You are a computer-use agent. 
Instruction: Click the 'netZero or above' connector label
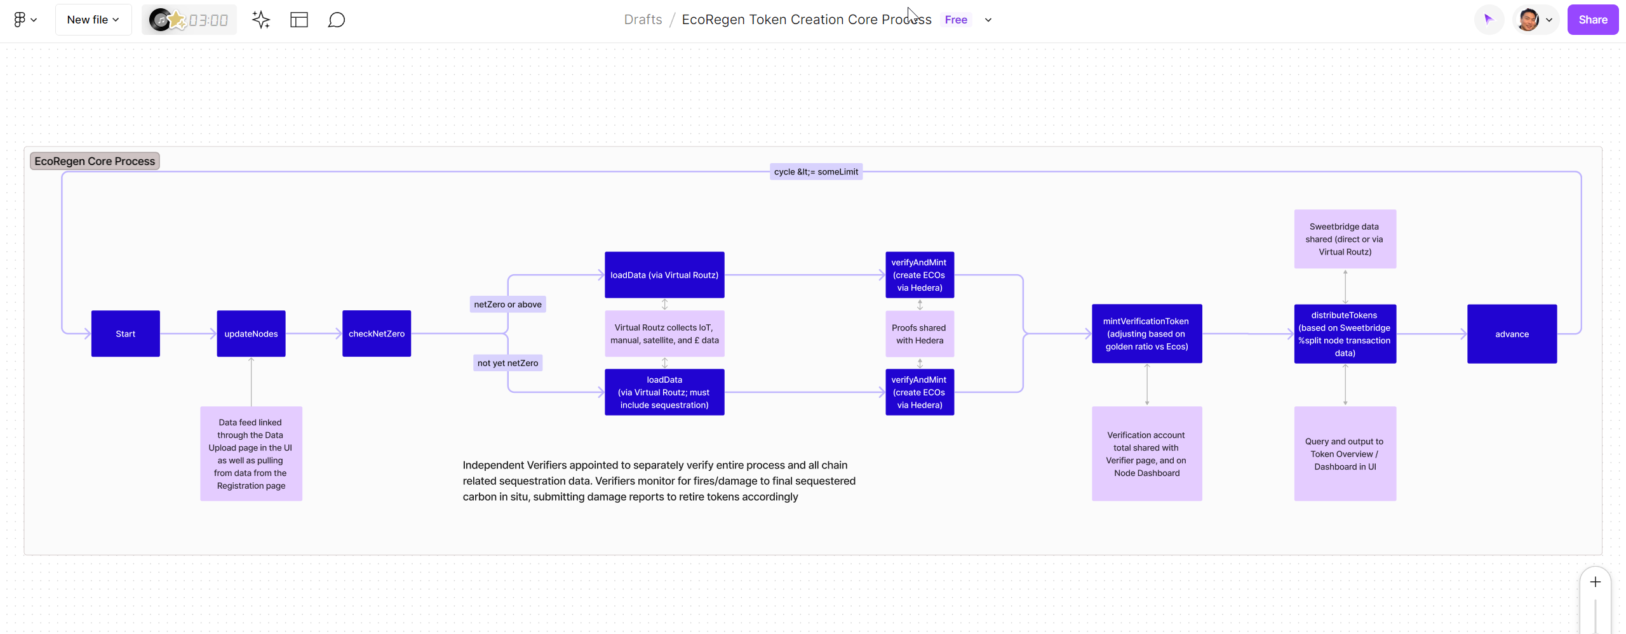point(507,305)
